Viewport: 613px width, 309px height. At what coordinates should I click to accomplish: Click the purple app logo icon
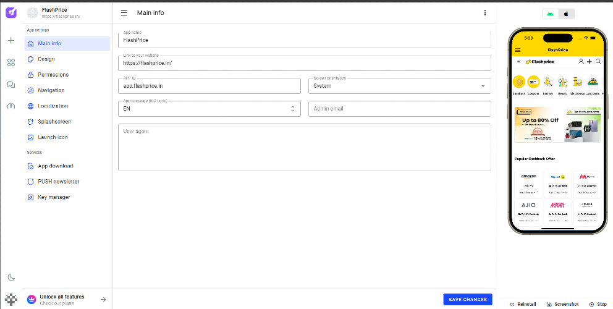(11, 12)
